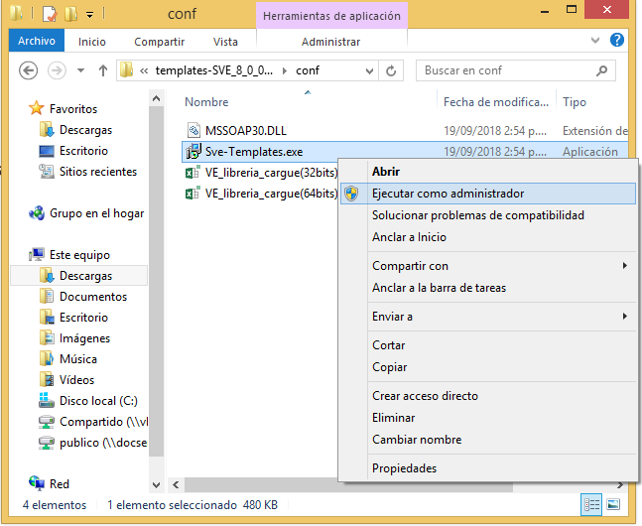
Task: Click the Back navigation arrow
Action: (28, 70)
